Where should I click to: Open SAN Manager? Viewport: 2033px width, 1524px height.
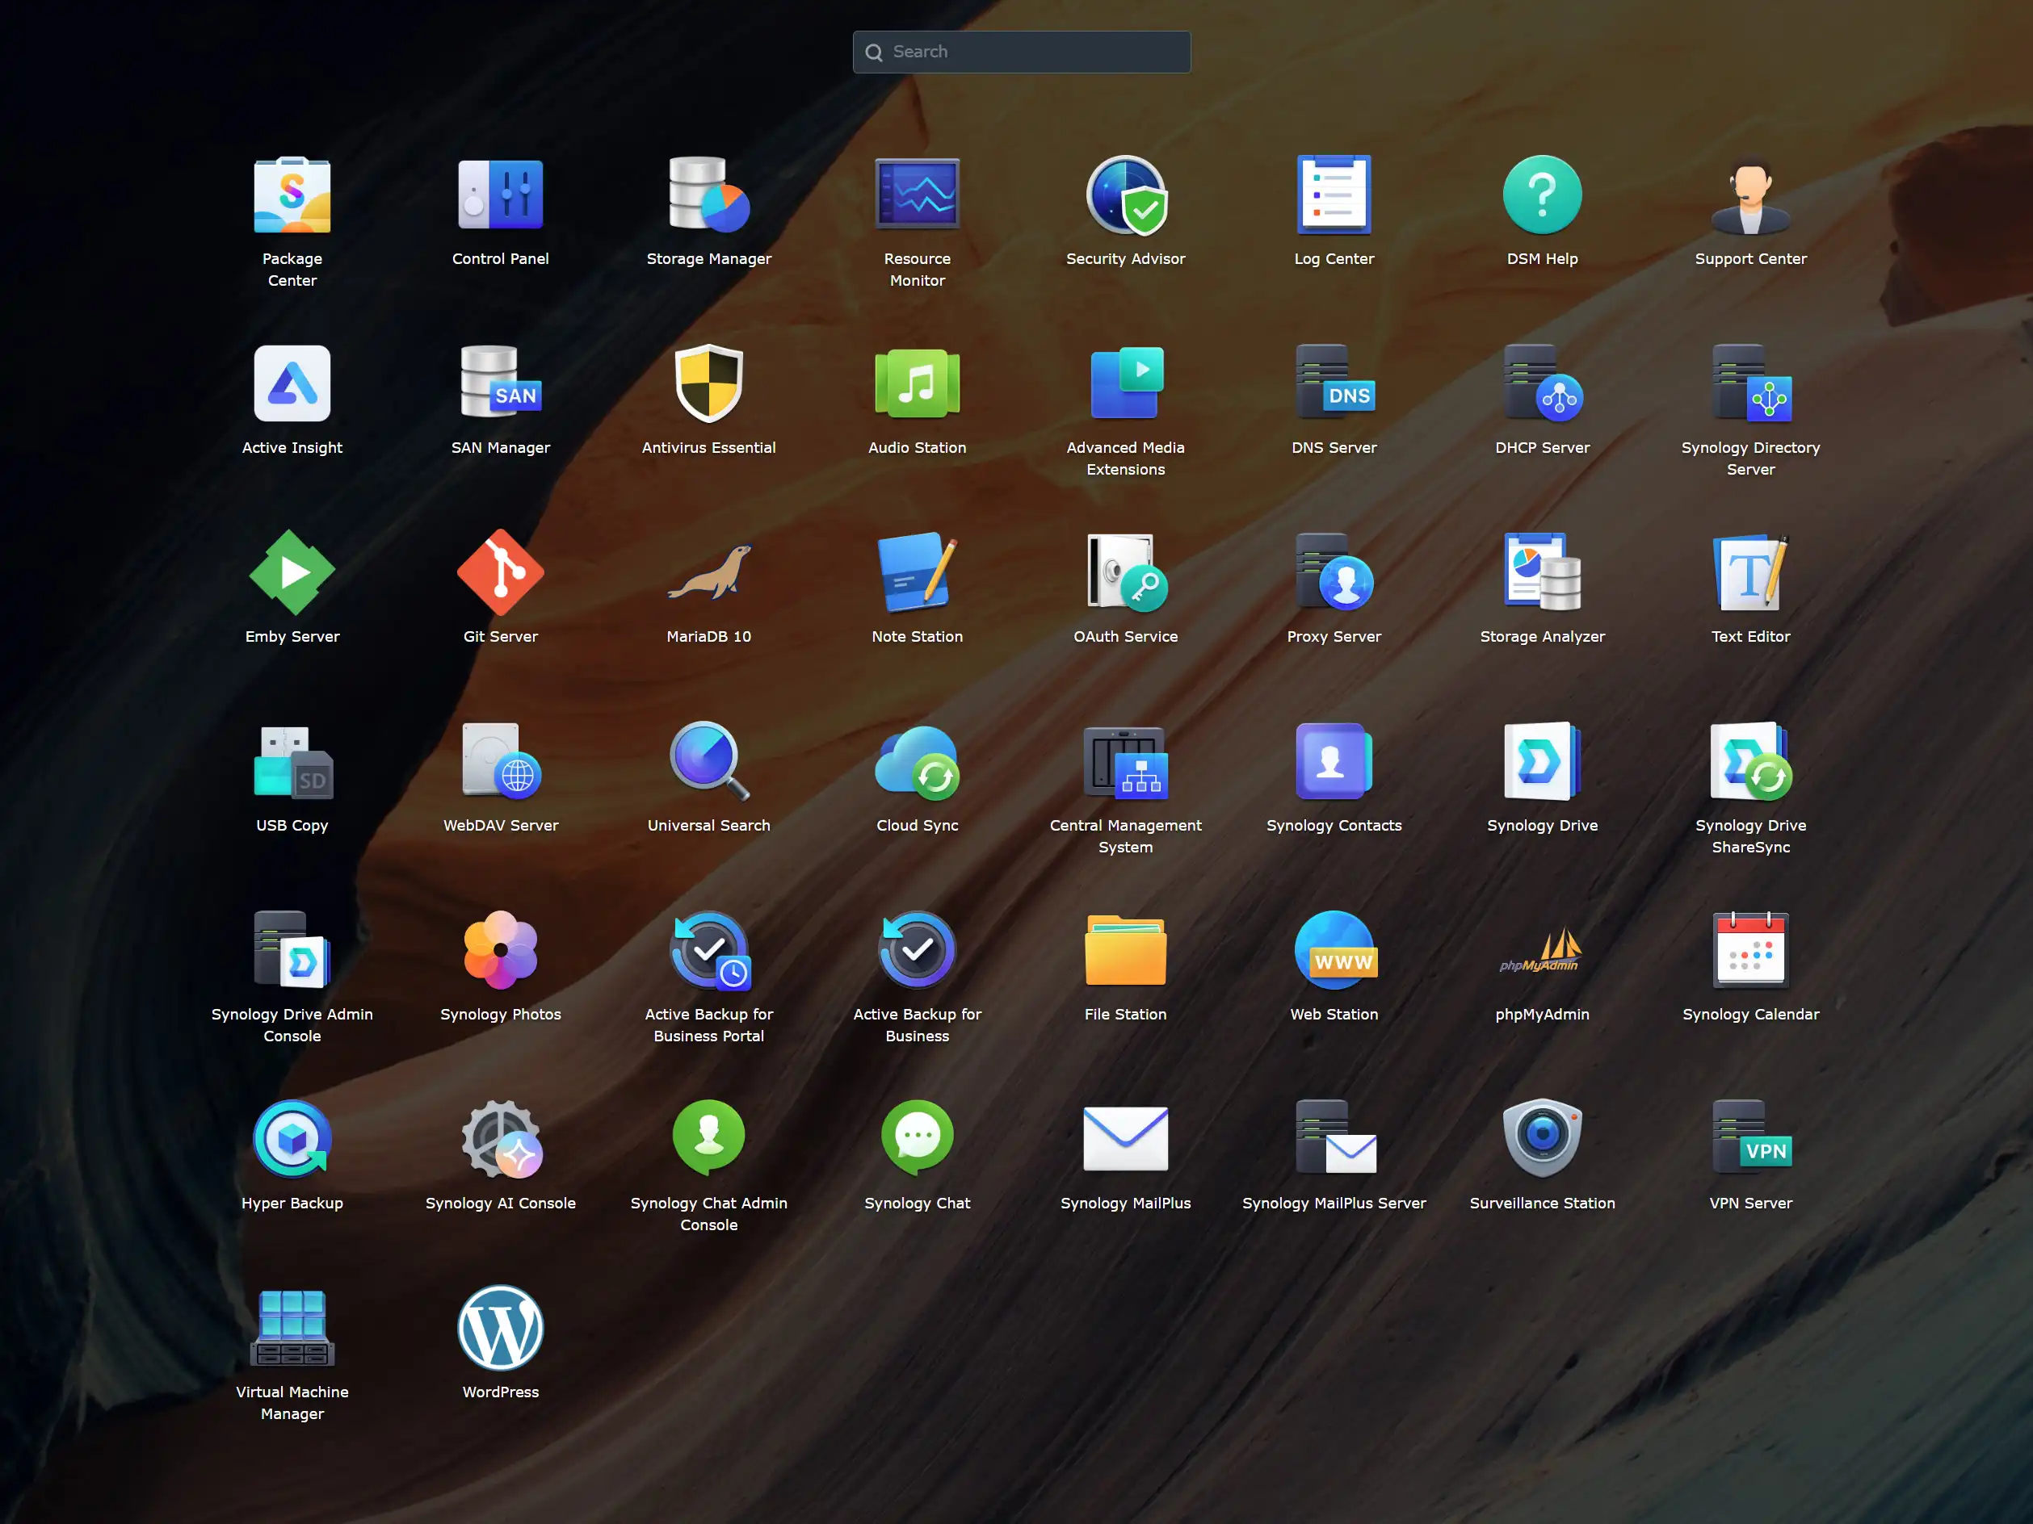(x=500, y=384)
